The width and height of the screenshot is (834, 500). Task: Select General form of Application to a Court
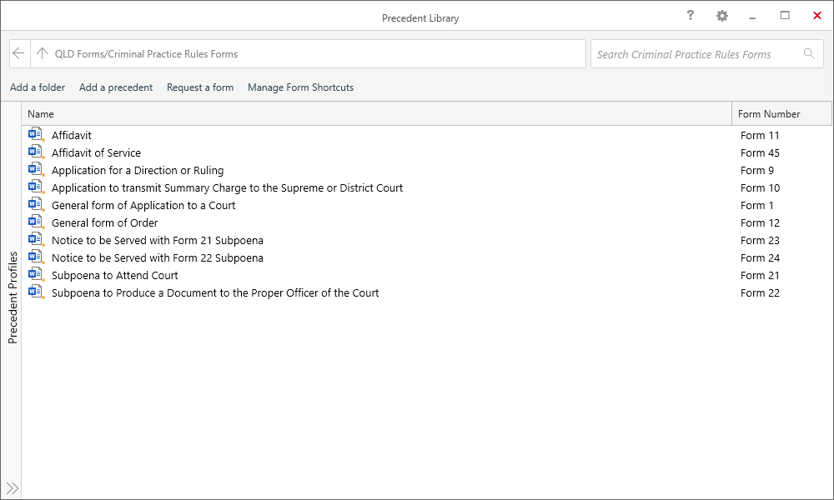[144, 204]
